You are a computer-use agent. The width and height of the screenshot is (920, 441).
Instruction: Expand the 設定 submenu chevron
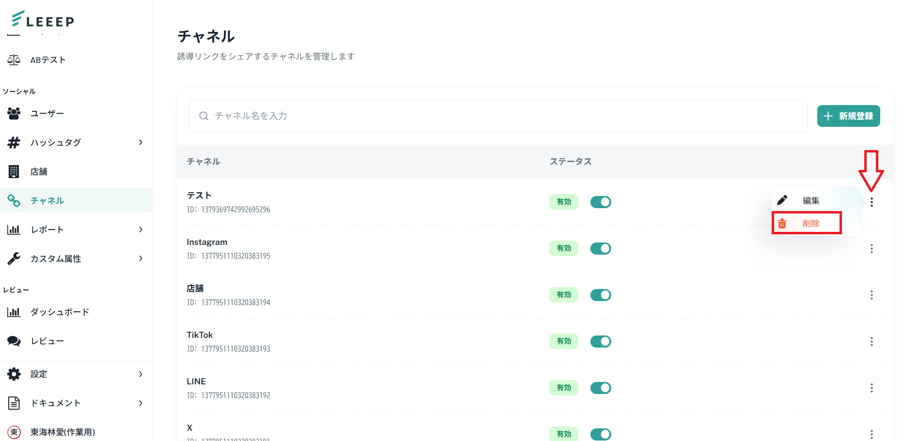tap(141, 374)
